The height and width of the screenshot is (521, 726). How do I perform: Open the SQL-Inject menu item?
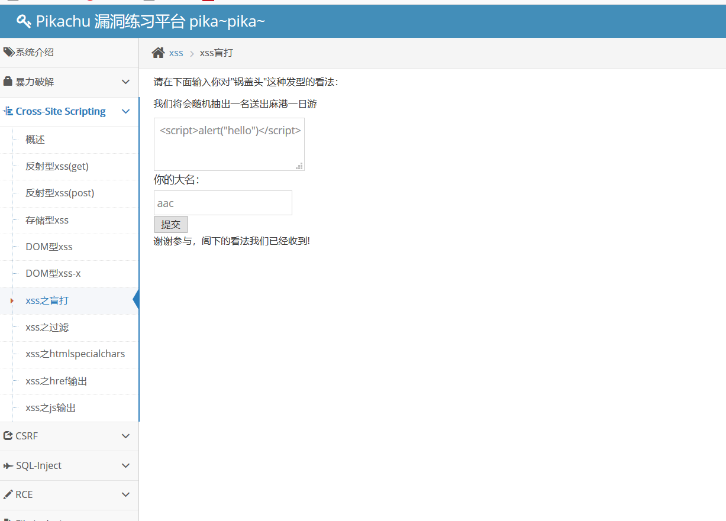(x=69, y=466)
